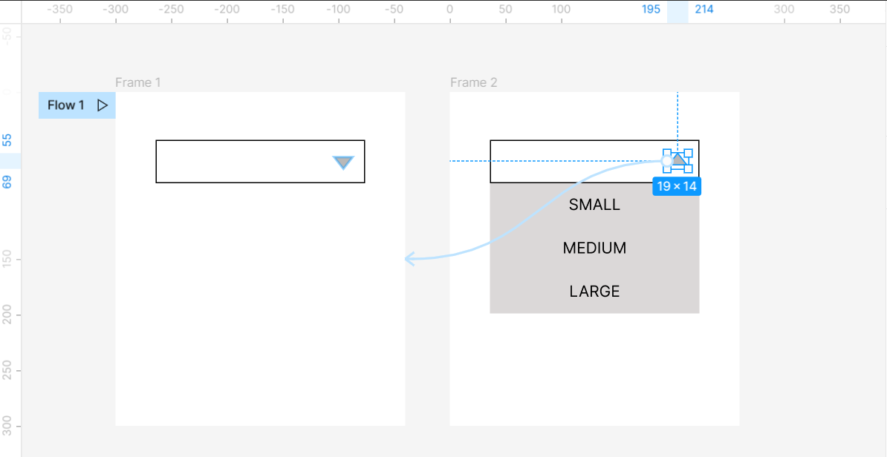Click the 195 marker on horizontal ruler
This screenshot has height=457, width=887.
pos(651,10)
